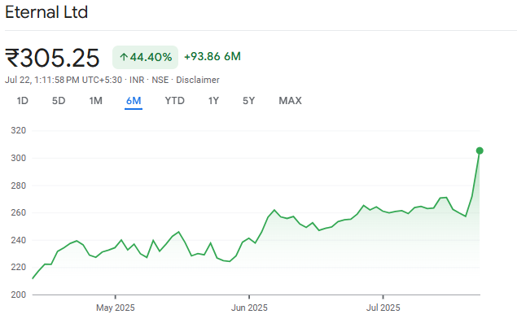Show the 1Y price chart
Screen dimensions: 517x323
point(213,101)
